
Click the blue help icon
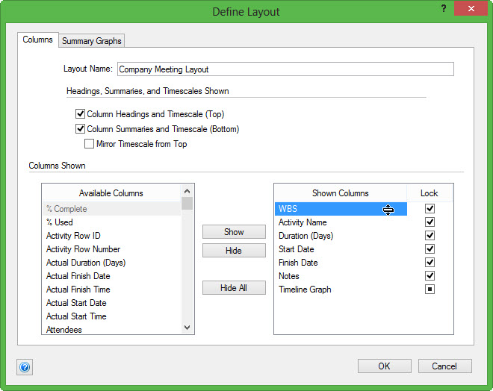click(x=25, y=367)
